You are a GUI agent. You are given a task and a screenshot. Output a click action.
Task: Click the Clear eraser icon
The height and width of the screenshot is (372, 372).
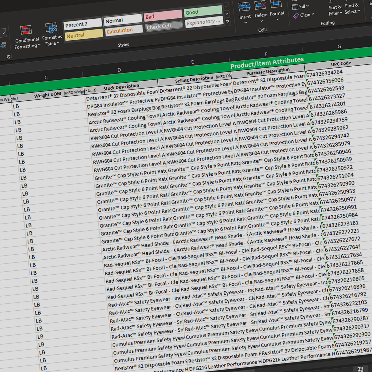296,16
